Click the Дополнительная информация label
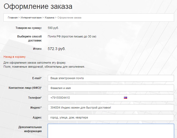This screenshot has height=138, width=177. (x=30, y=129)
